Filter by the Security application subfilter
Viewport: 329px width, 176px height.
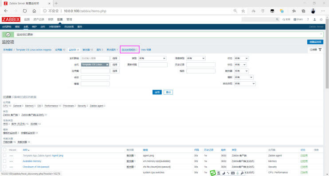click(82, 106)
